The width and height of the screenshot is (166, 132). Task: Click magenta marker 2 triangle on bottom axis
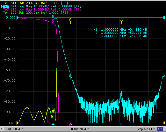click(x=70, y=124)
